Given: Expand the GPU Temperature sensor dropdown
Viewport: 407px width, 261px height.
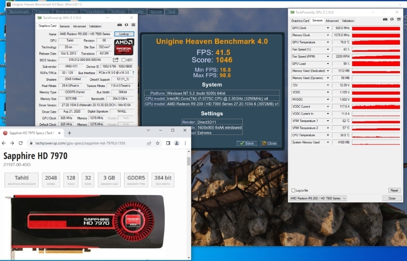Looking at the screenshot, I should tap(328, 42).
